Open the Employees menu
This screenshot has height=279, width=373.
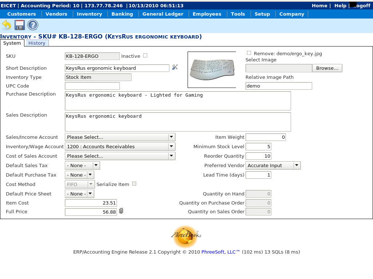(x=207, y=14)
